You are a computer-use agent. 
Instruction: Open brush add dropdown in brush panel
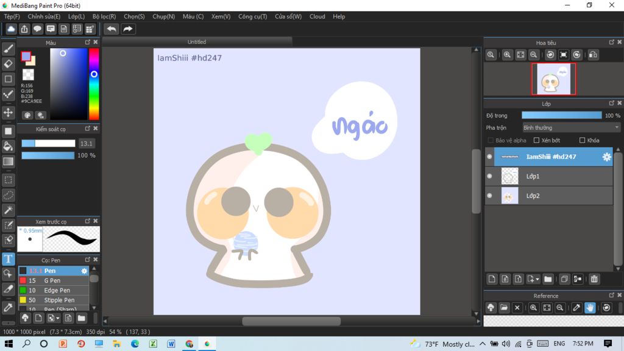58,318
